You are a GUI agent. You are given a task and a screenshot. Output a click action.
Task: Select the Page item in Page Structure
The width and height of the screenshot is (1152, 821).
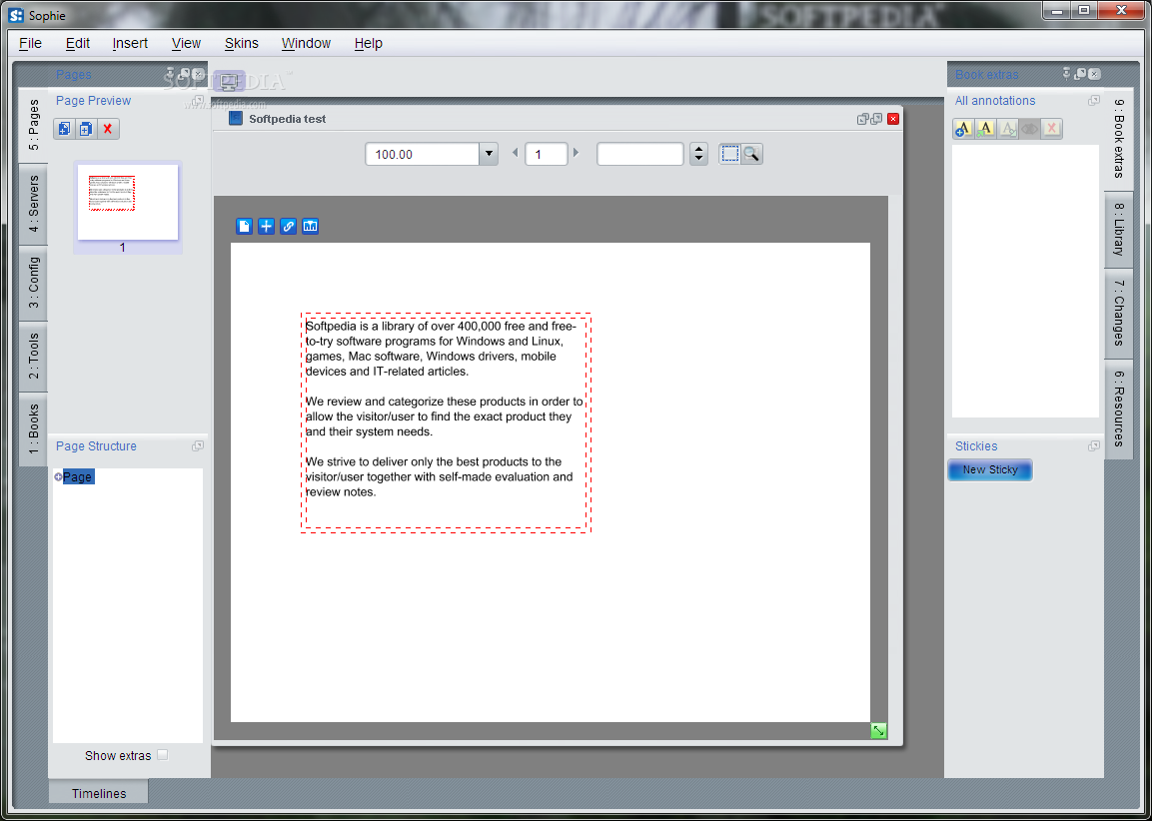coord(77,476)
